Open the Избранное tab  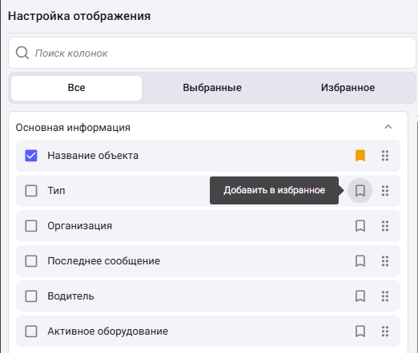tap(348, 88)
